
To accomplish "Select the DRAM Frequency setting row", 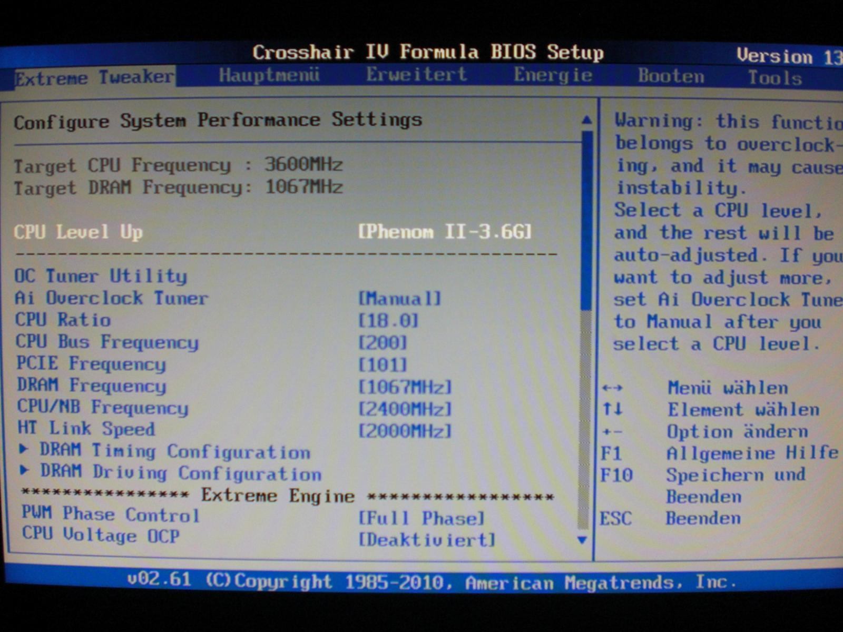I will tap(91, 386).
